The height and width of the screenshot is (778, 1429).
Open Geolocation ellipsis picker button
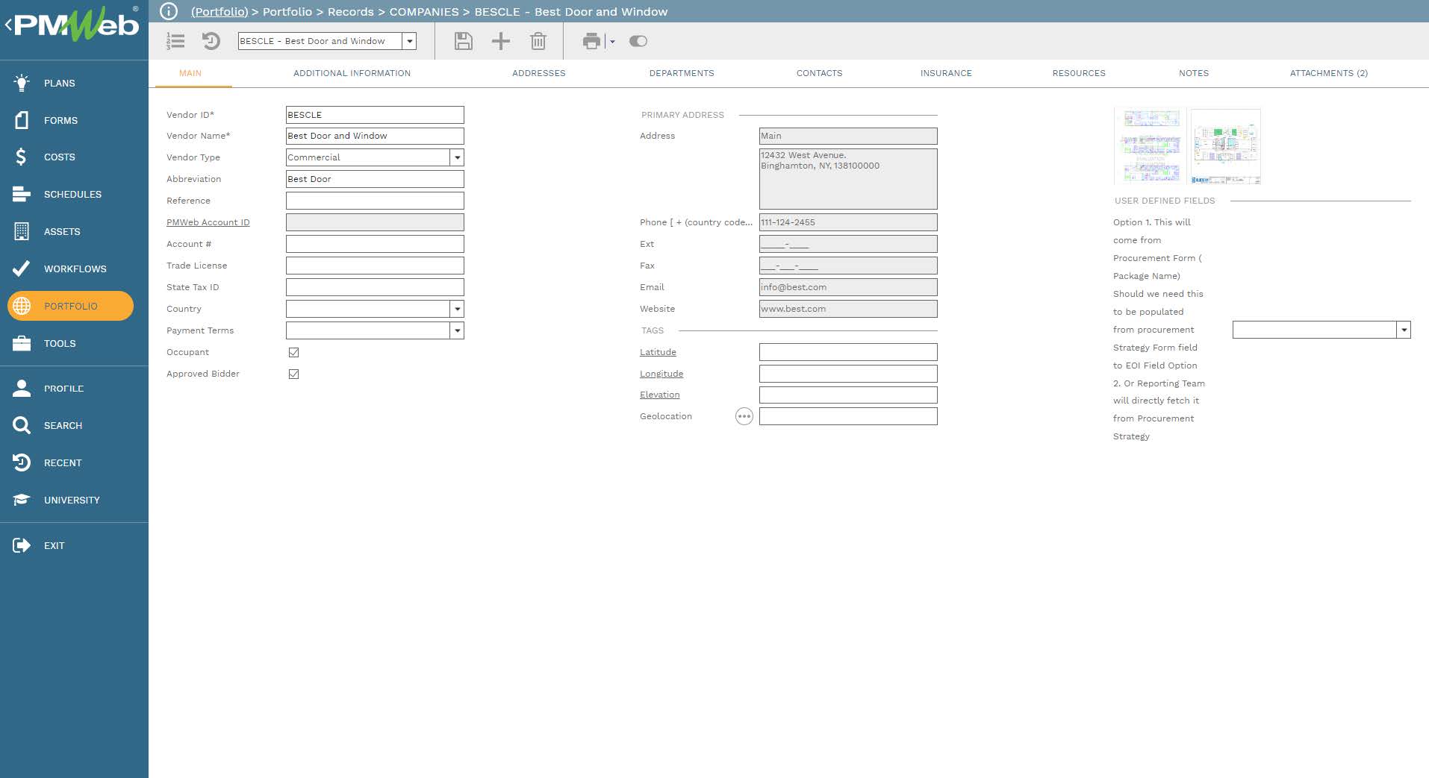pos(744,416)
